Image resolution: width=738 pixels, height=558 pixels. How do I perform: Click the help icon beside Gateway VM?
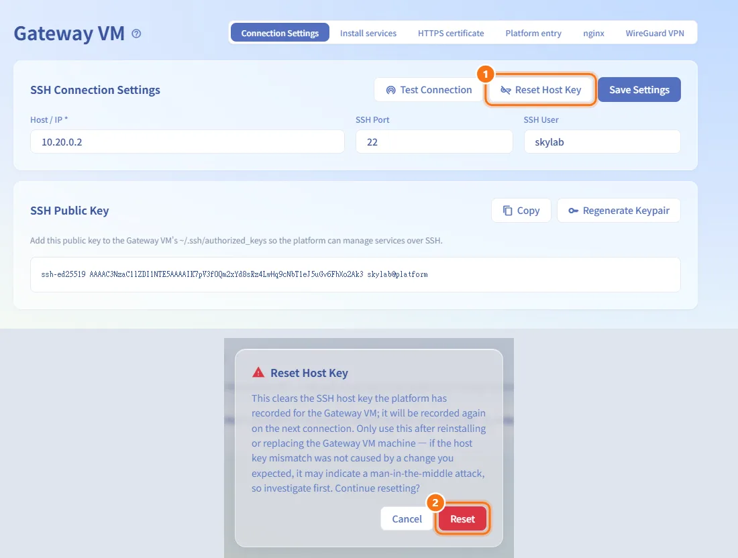tap(136, 34)
